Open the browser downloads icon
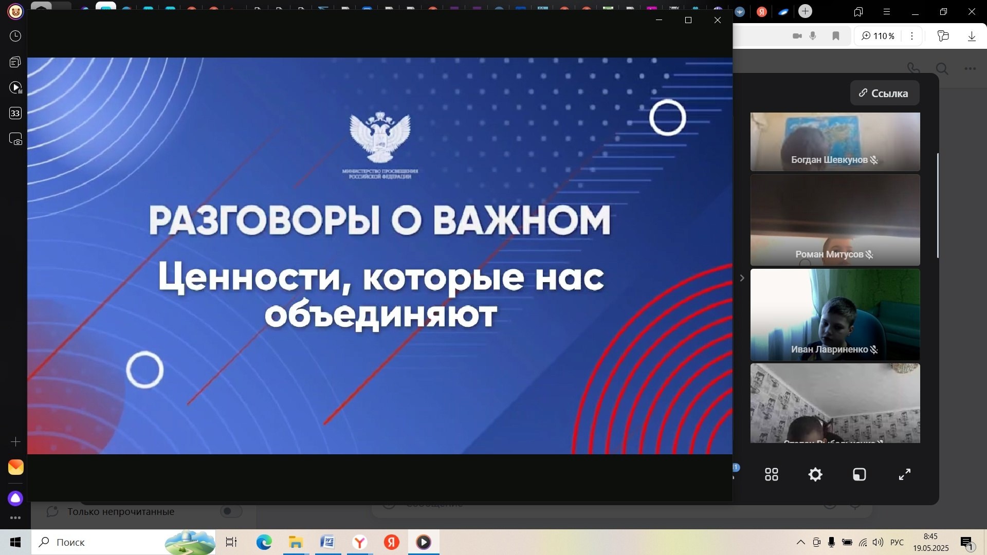 point(972,36)
